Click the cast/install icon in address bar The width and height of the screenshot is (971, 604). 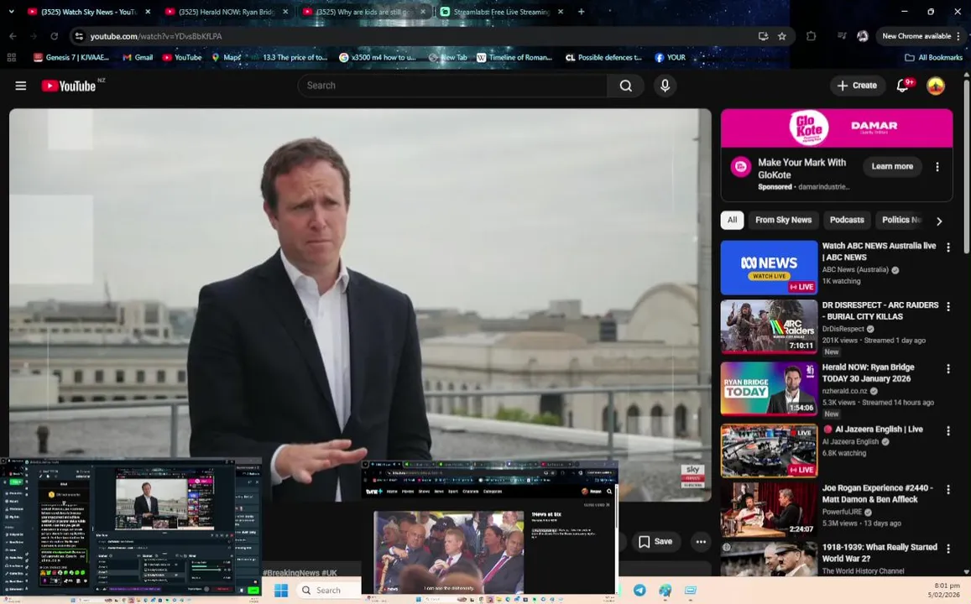click(x=763, y=37)
